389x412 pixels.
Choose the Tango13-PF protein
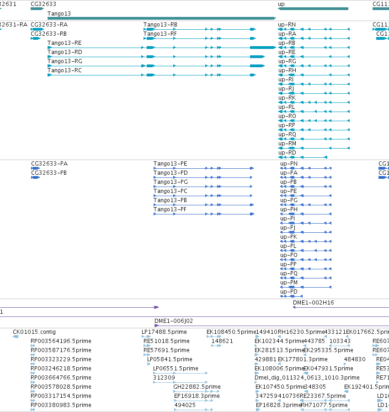[170, 209]
